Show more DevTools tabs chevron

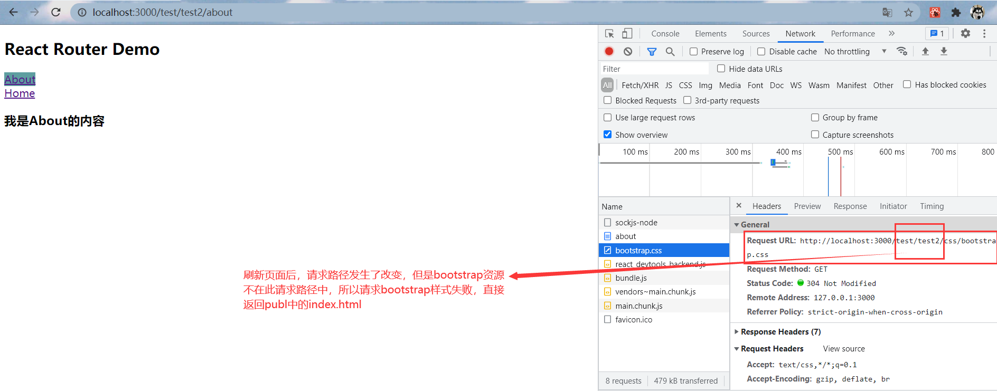(891, 33)
